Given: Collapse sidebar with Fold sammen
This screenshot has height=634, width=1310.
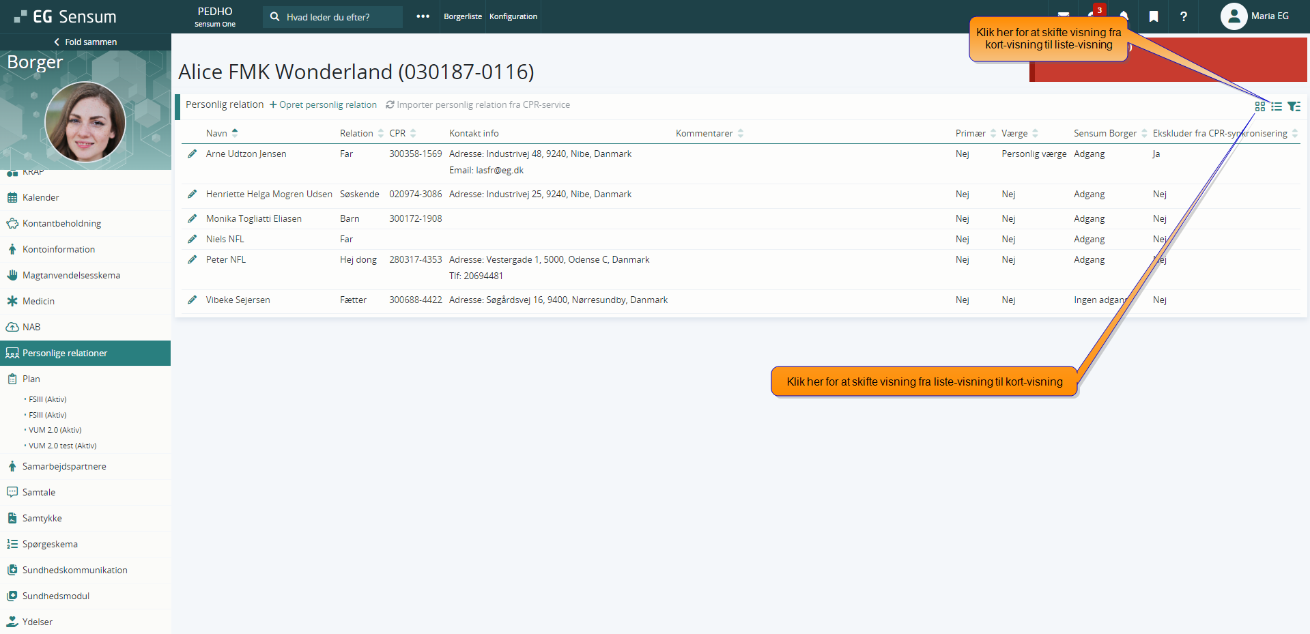Looking at the screenshot, I should point(85,42).
